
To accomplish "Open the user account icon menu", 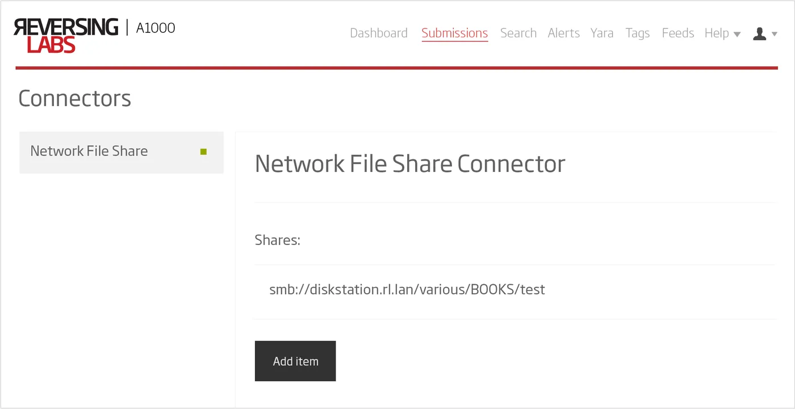I will coord(759,33).
